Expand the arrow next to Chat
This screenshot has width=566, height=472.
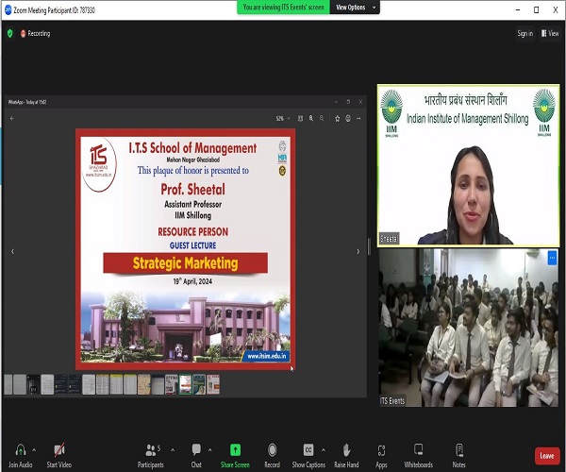(x=209, y=450)
